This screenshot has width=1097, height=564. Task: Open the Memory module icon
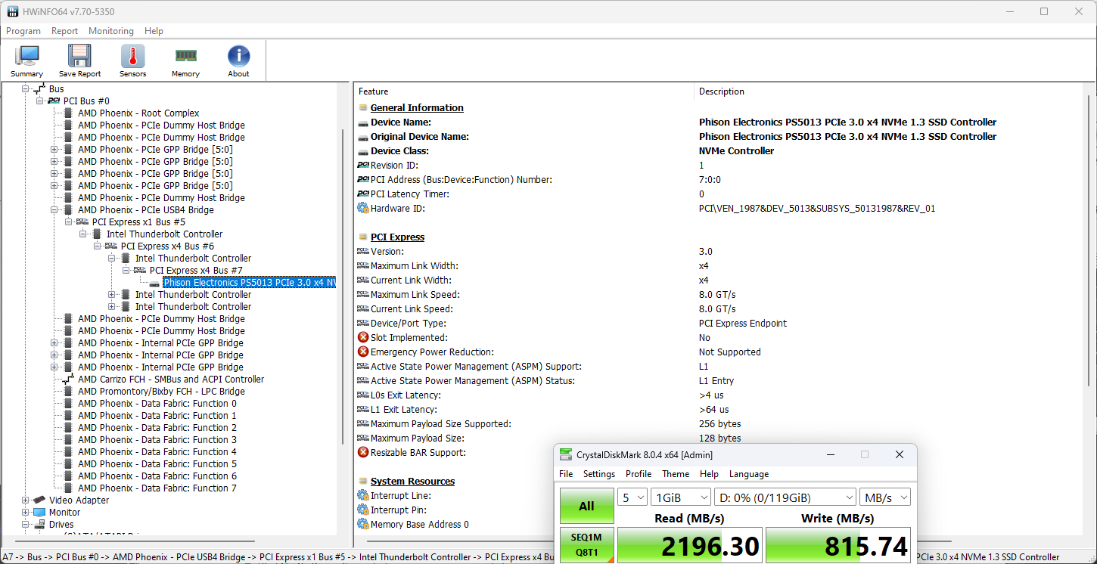pyautogui.click(x=185, y=60)
